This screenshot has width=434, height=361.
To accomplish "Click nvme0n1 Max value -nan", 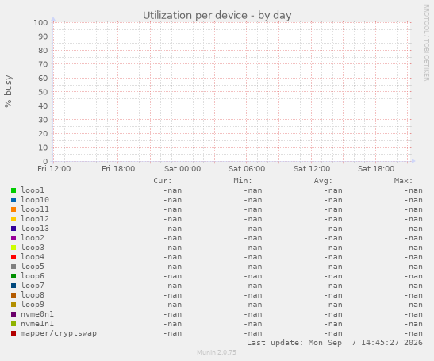I will 413,314.
